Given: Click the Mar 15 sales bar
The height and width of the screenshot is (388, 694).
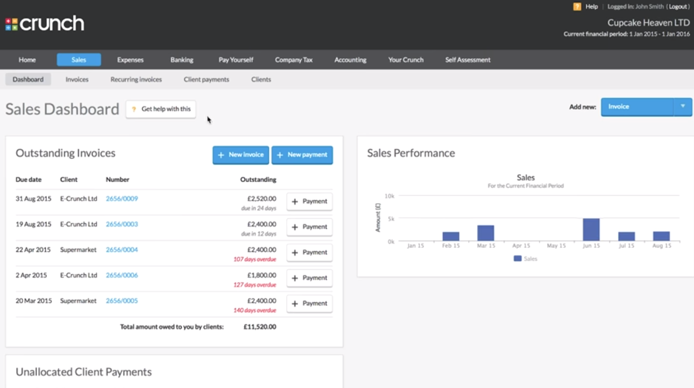Looking at the screenshot, I should pyautogui.click(x=485, y=233).
